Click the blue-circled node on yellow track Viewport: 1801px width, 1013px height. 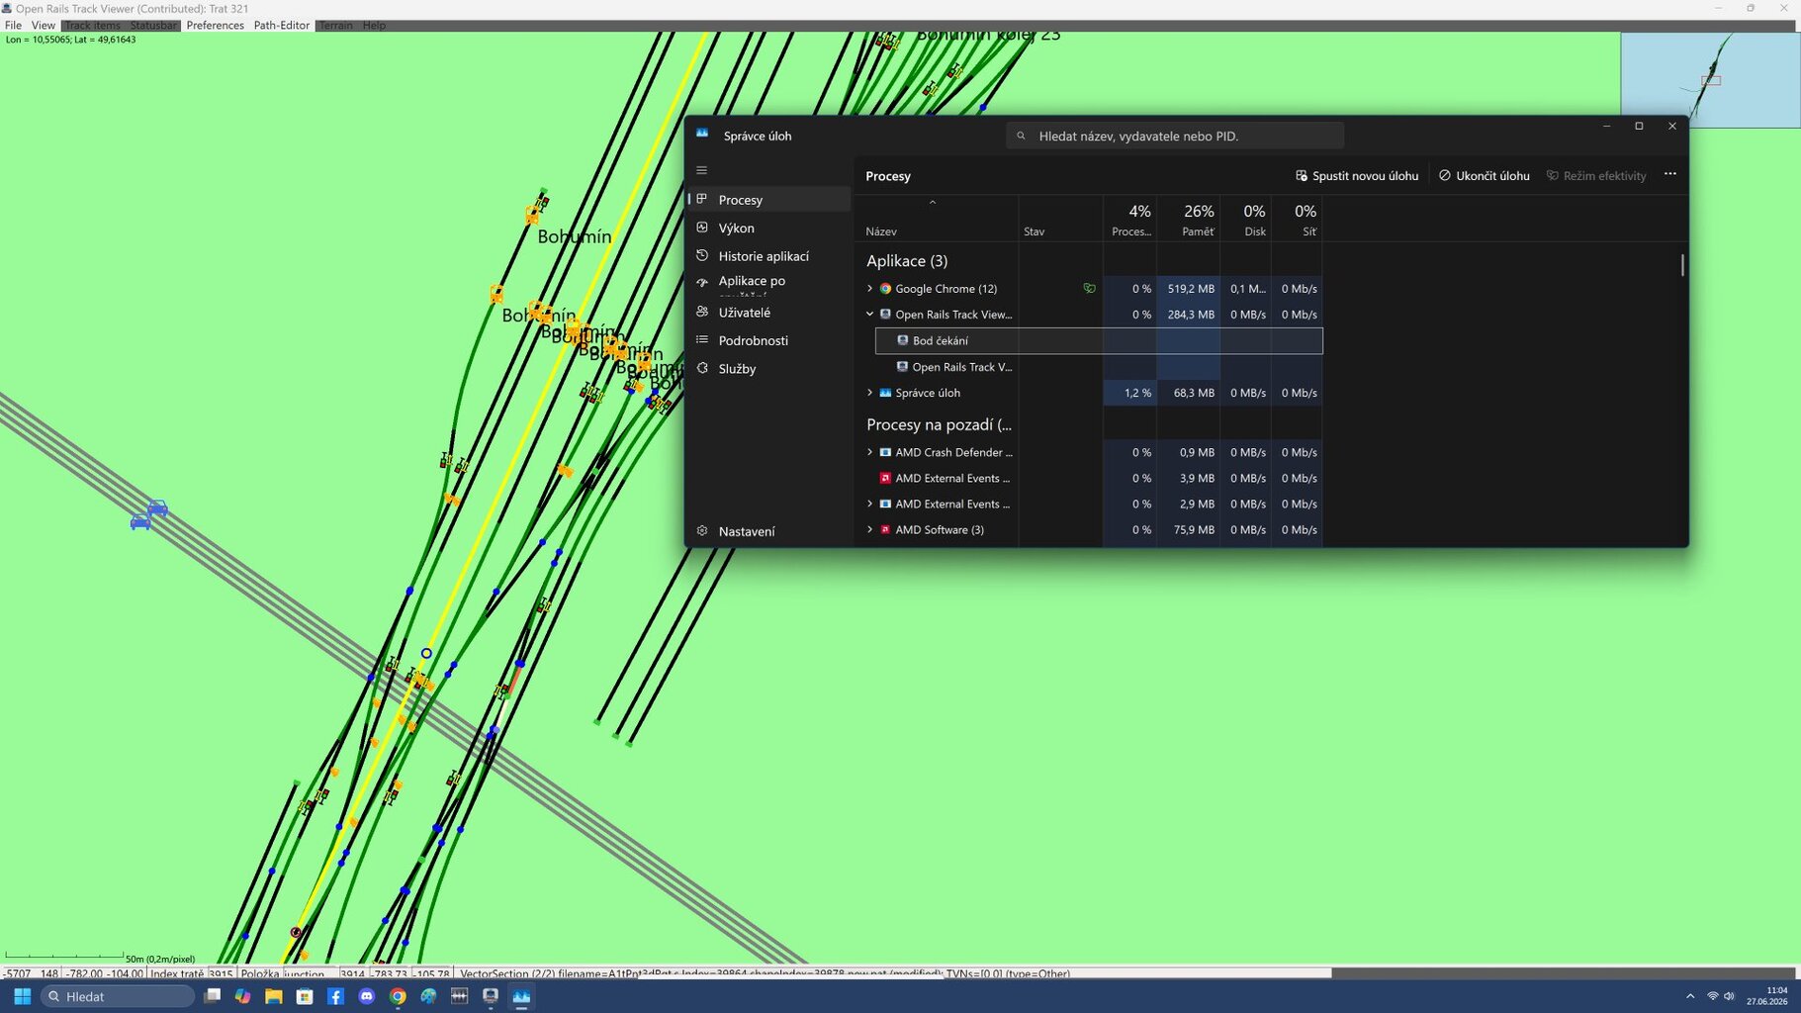(426, 653)
